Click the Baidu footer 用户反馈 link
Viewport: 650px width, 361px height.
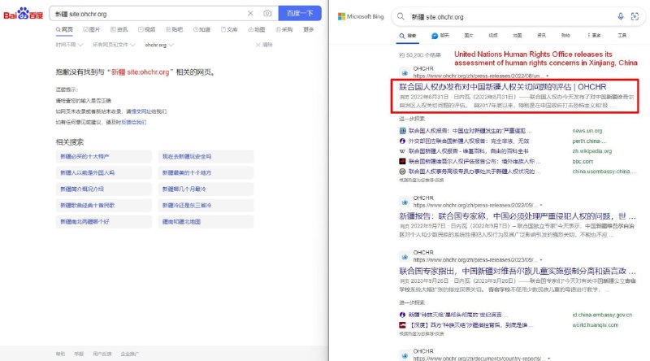click(x=102, y=354)
